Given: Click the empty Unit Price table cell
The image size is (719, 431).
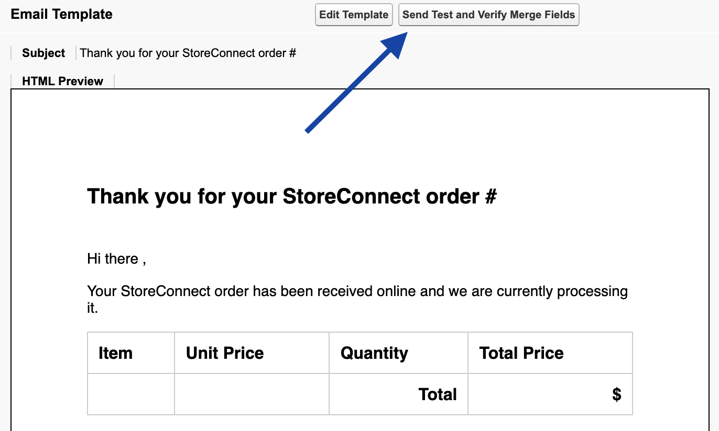Looking at the screenshot, I should pyautogui.click(x=252, y=394).
